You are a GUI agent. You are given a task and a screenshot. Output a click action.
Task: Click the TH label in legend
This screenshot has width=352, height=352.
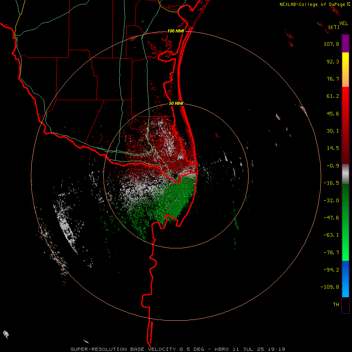point(336,304)
